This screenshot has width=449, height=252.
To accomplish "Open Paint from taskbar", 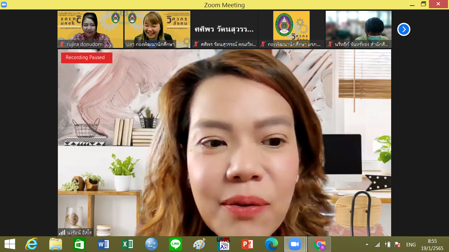I will (199, 244).
